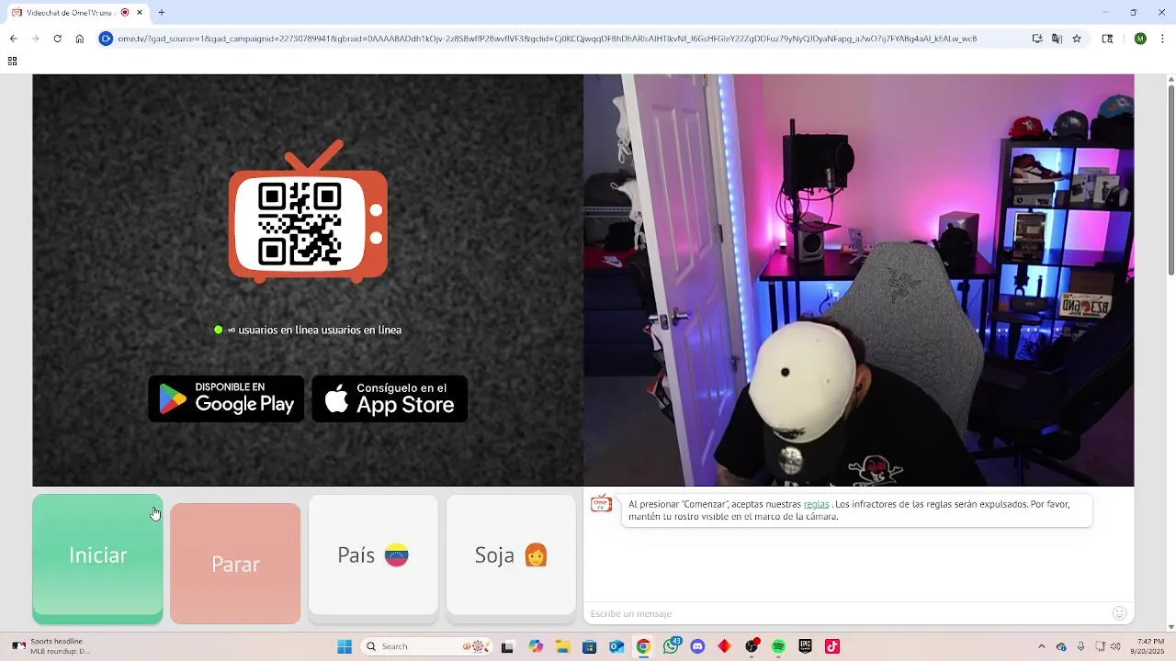Image resolution: width=1176 pixels, height=661 pixels.
Task: Click the webcam video preview
Action: [x=858, y=280]
